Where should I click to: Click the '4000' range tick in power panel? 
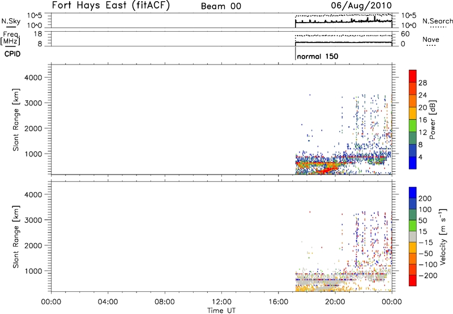pos(33,78)
